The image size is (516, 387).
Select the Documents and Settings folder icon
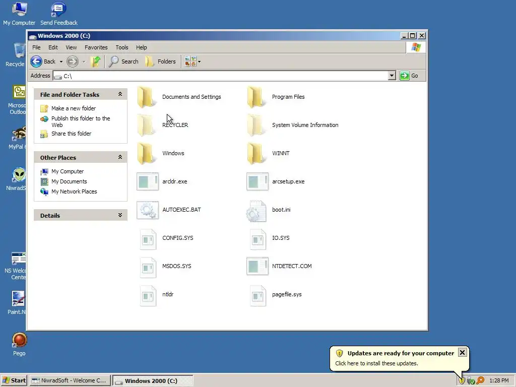(x=146, y=97)
